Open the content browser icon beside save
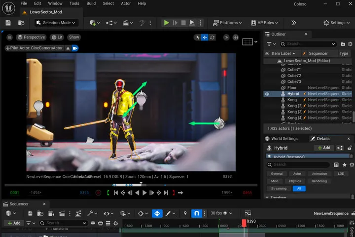Viewport: 355px width, 237px height. (21, 23)
